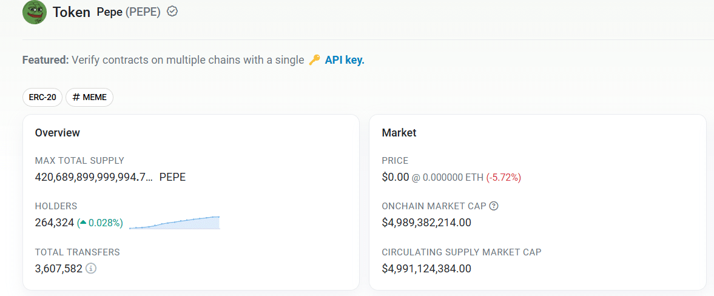Click the help icon beside Onchain Market Cap
The width and height of the screenshot is (714, 296).
point(494,206)
